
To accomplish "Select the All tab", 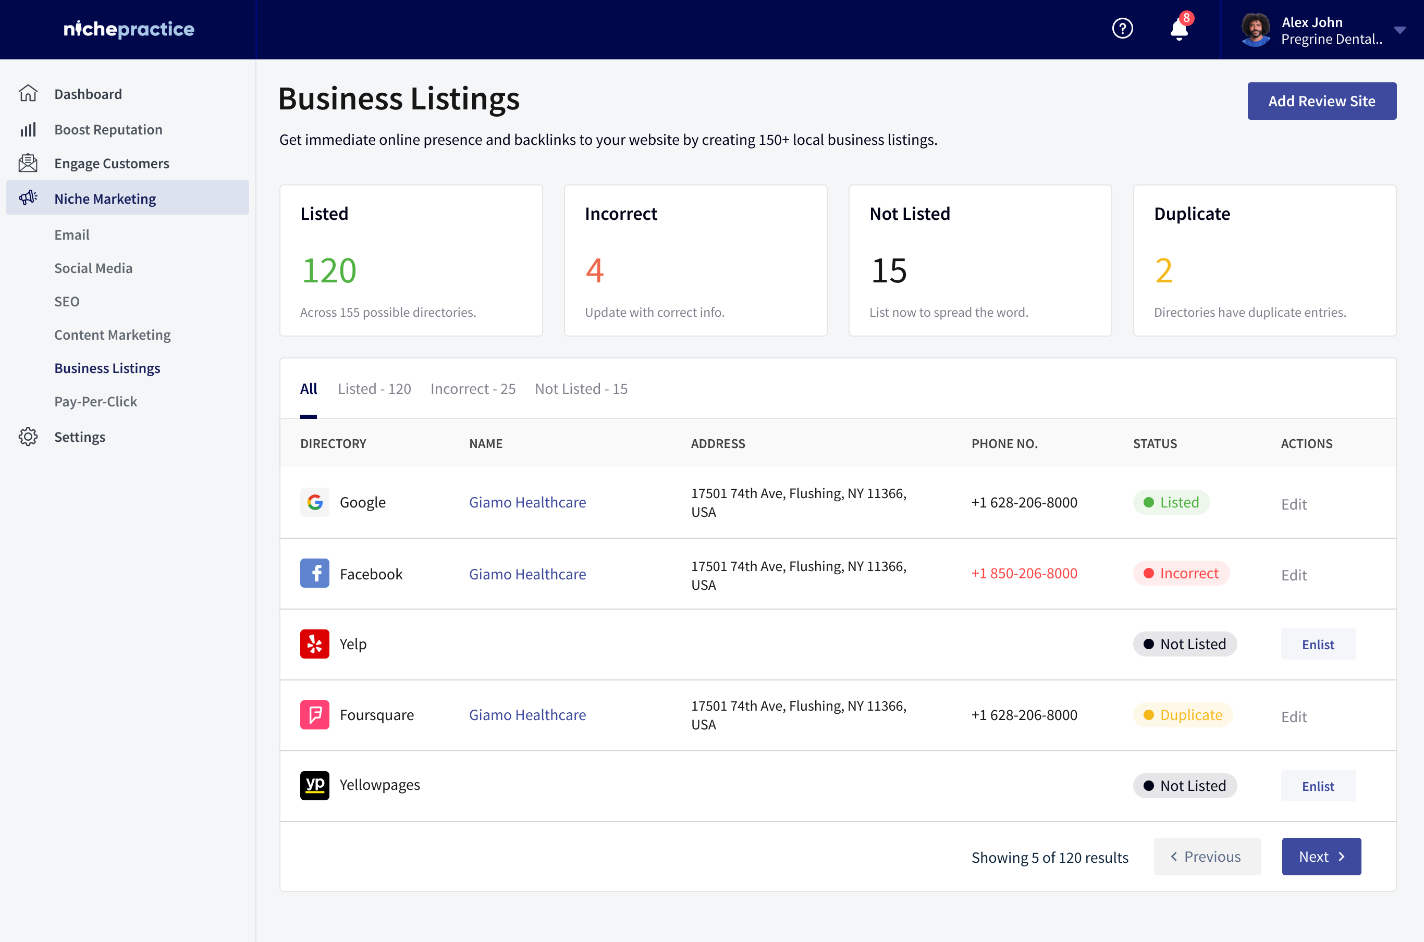I will 308,389.
